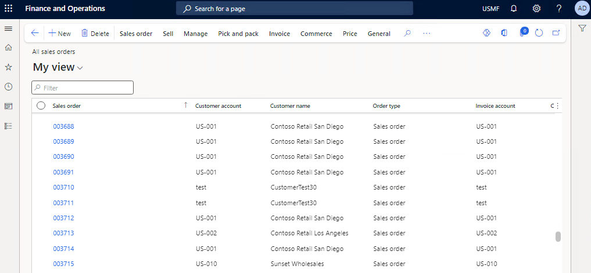Select the Contoso Retail Los Angeles cell
The height and width of the screenshot is (273, 591).
pos(309,233)
